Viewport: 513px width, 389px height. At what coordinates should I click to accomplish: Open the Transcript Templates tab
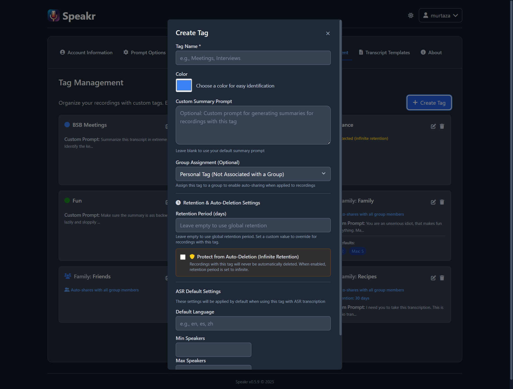point(384,52)
